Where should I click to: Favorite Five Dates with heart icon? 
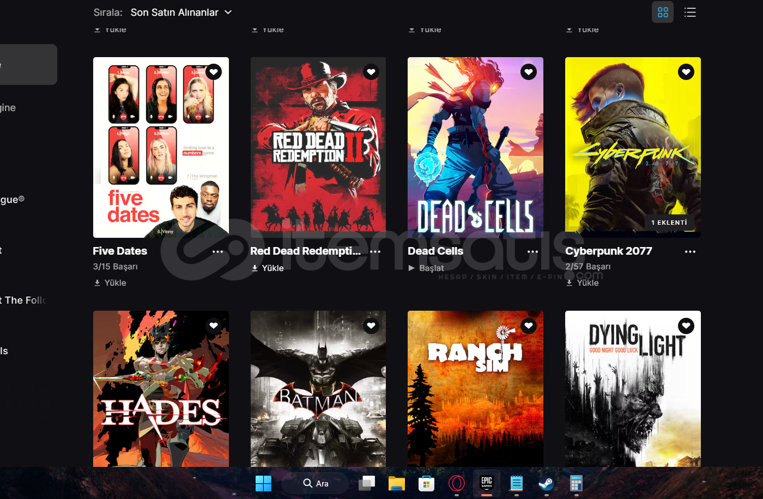coord(214,72)
